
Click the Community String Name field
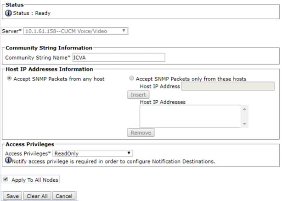pyautogui.click(x=119, y=57)
